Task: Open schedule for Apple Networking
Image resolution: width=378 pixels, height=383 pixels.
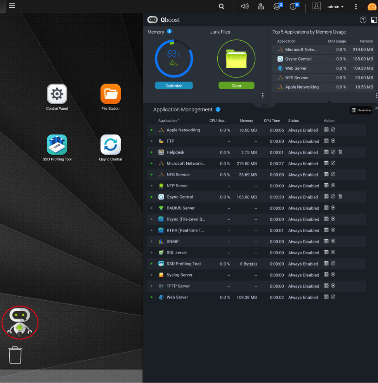Action: click(326, 130)
